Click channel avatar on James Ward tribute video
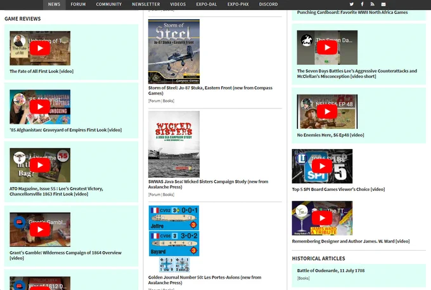Image resolution: width=431 pixels, height=290 pixels. pyautogui.click(x=301, y=211)
